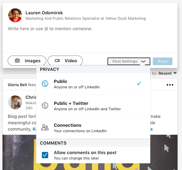Click the camera icon in Images button
Viewport: 182px width, 170px height.
(x=17, y=60)
